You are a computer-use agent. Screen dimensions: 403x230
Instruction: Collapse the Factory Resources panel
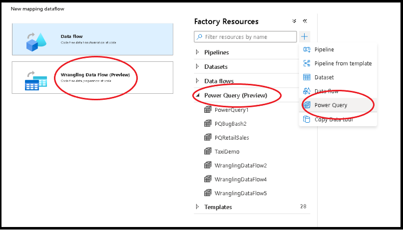pyautogui.click(x=305, y=21)
